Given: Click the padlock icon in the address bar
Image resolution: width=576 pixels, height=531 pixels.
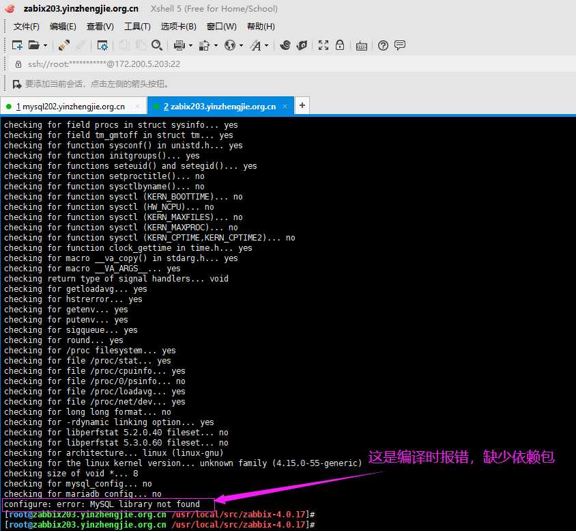Looking at the screenshot, I should (x=18, y=64).
